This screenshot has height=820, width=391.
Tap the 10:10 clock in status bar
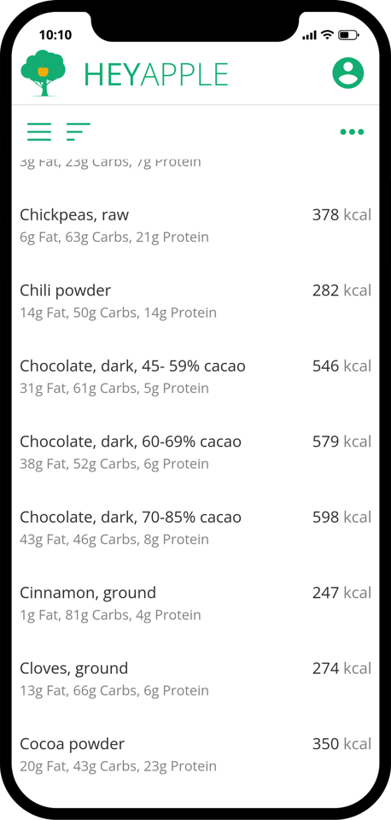(x=55, y=35)
